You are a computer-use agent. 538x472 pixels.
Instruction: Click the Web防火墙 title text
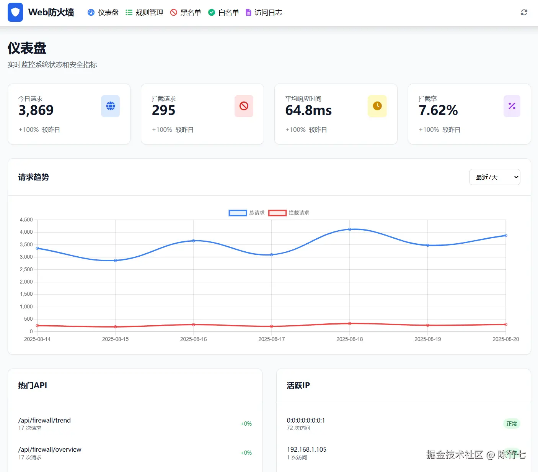coord(51,13)
